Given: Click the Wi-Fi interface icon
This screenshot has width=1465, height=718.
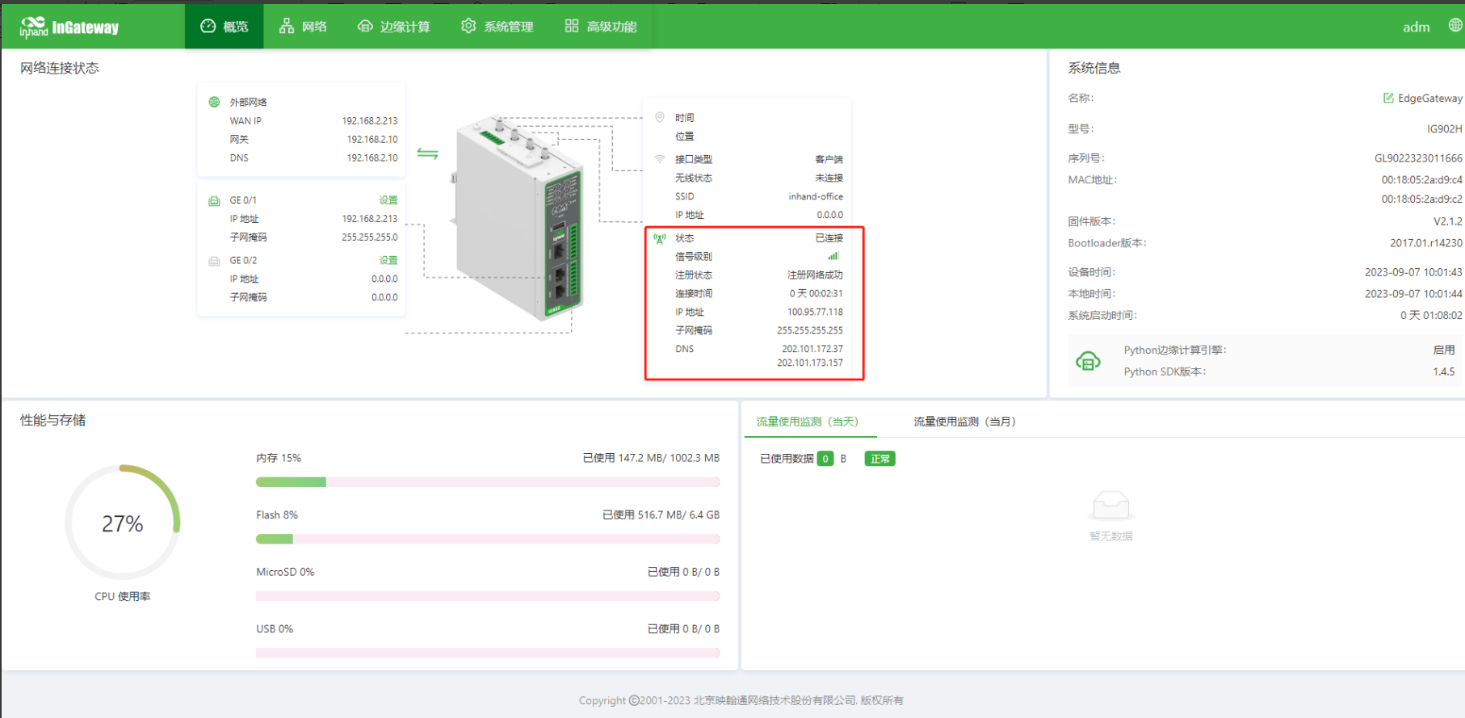Looking at the screenshot, I should (660, 159).
